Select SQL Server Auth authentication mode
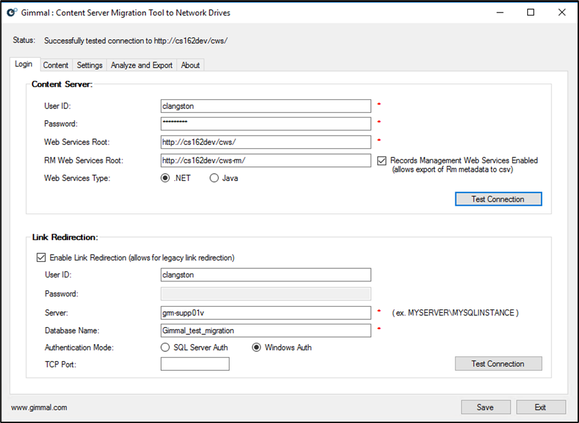Screen dimensions: 579x423 (166, 347)
